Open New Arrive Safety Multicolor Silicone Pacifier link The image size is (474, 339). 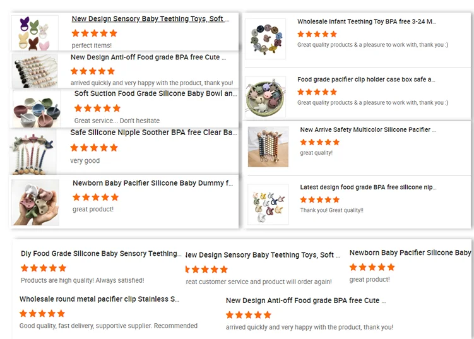[367, 129]
